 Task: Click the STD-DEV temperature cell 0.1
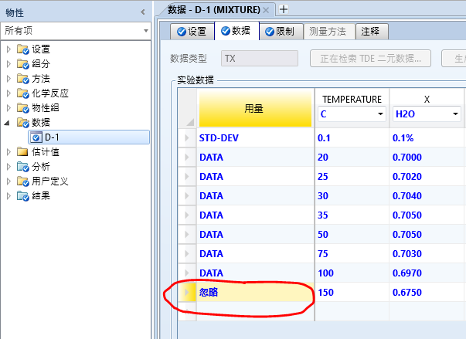pyautogui.click(x=352, y=137)
